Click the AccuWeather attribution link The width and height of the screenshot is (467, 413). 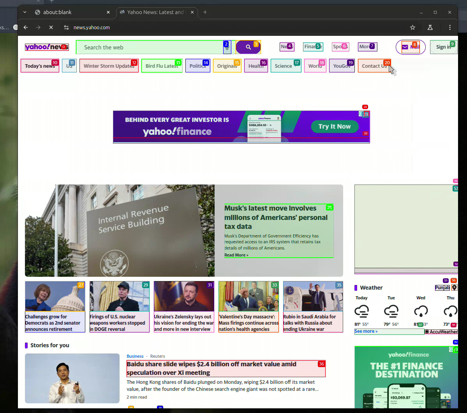tap(441, 332)
